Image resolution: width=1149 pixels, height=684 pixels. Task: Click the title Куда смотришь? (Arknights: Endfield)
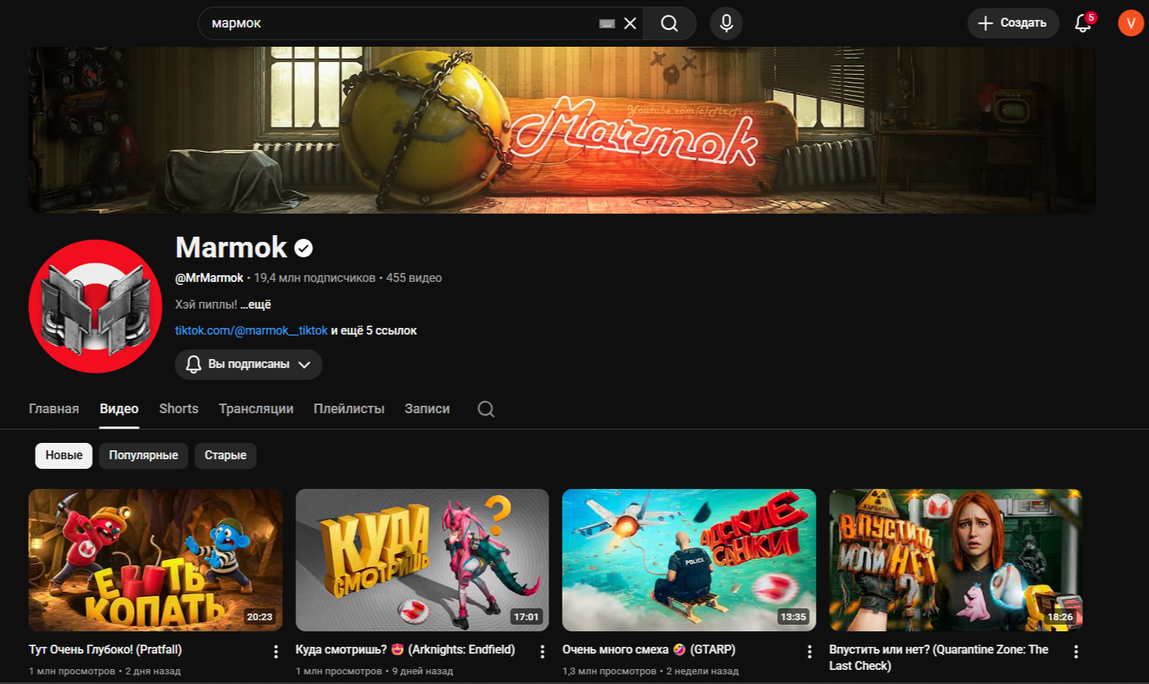coord(405,650)
